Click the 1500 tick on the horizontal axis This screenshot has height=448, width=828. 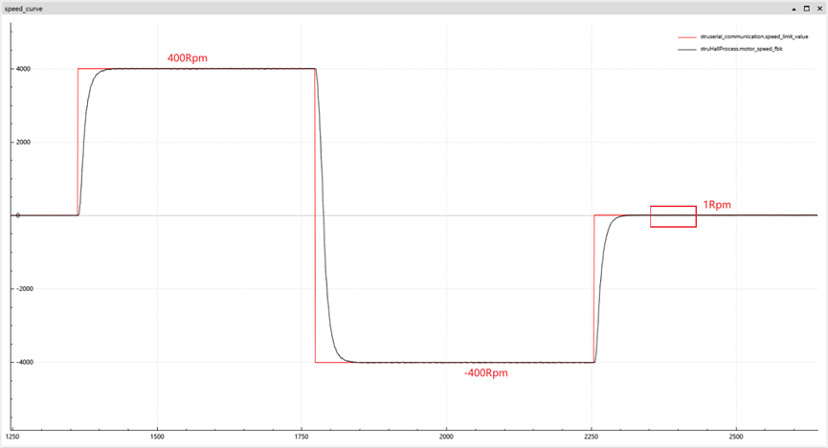click(157, 437)
